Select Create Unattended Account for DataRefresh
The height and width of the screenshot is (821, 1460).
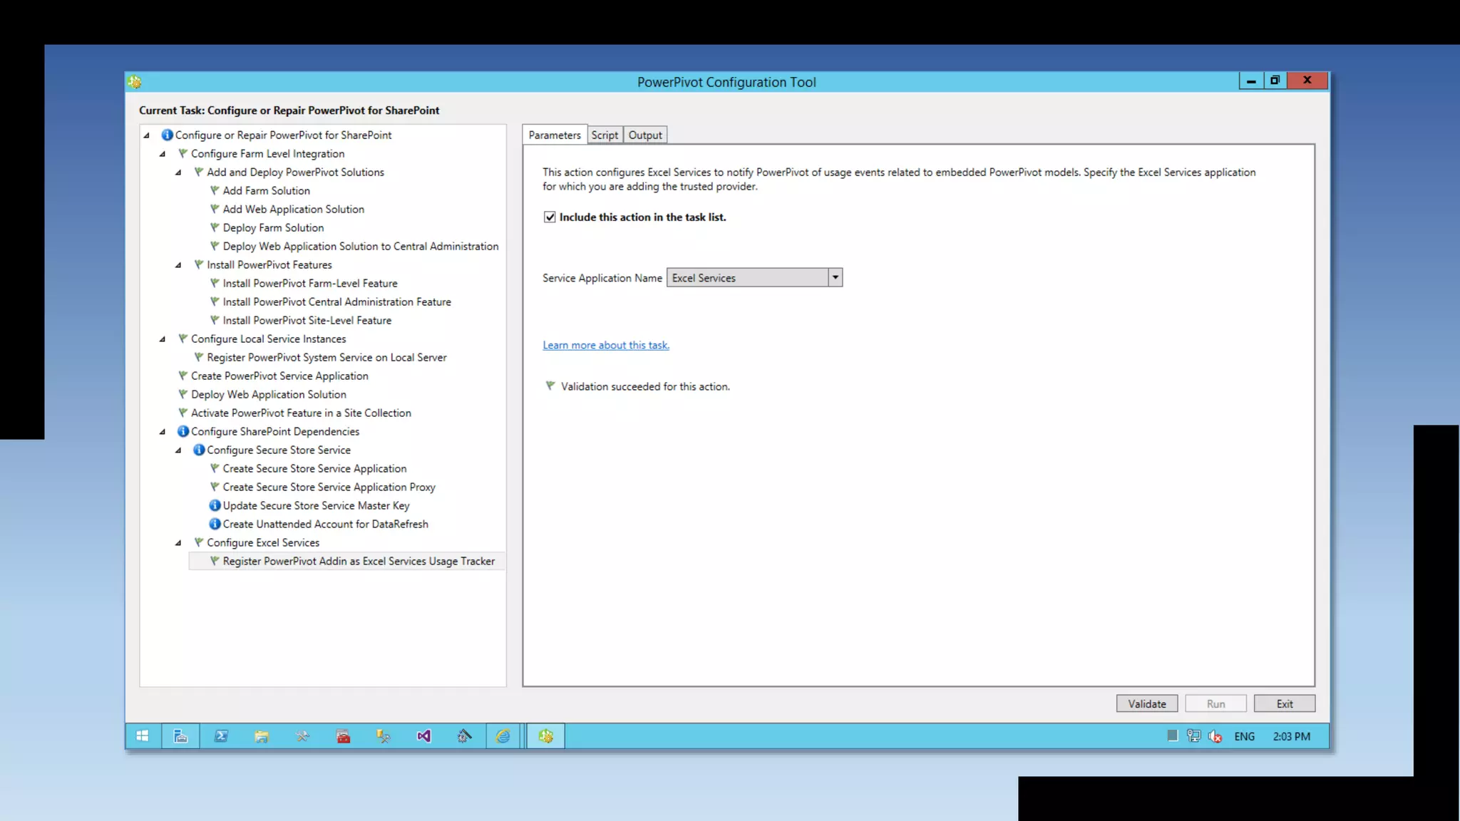[x=325, y=524]
